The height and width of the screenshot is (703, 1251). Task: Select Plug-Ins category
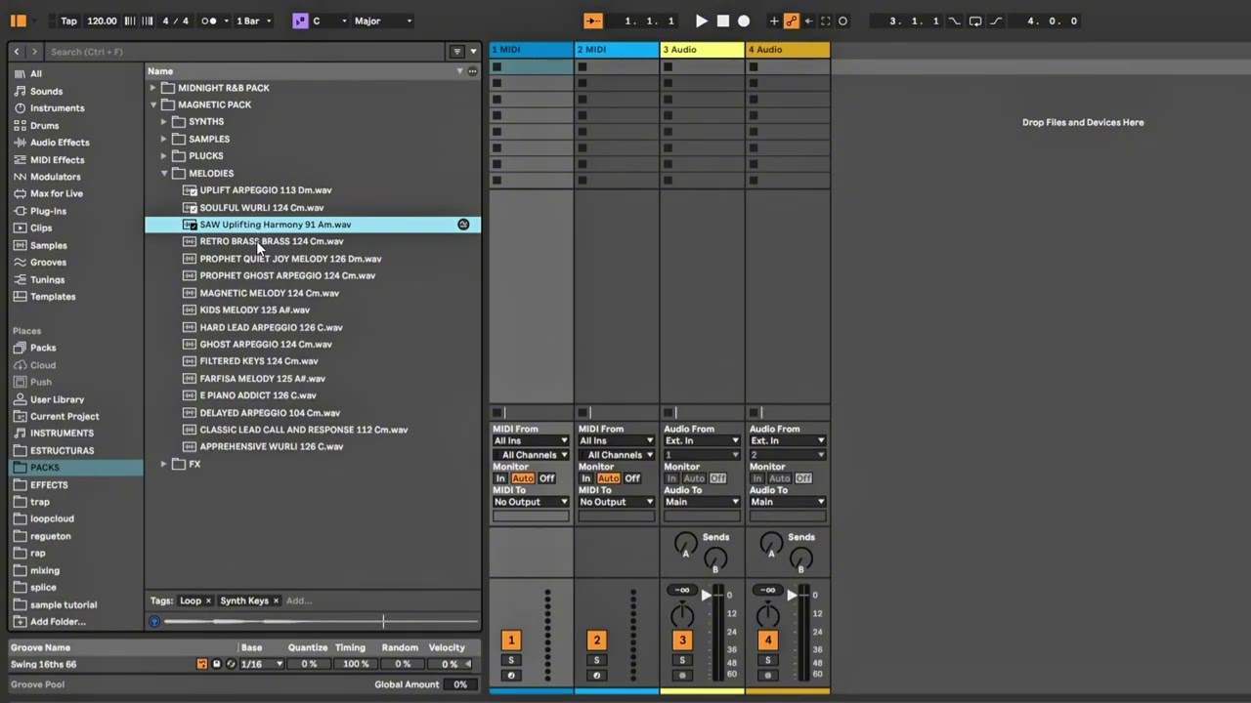pyautogui.click(x=48, y=211)
